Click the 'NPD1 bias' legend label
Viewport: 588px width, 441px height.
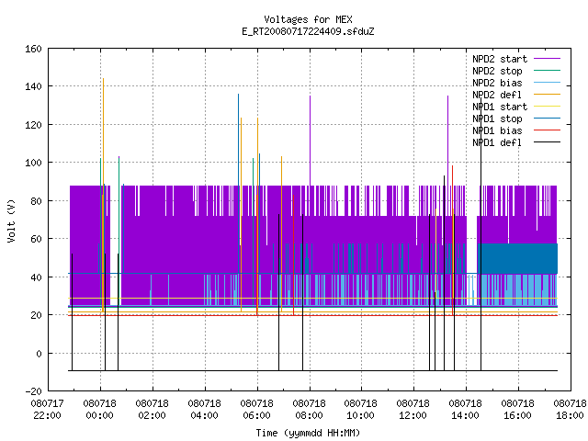(x=497, y=130)
